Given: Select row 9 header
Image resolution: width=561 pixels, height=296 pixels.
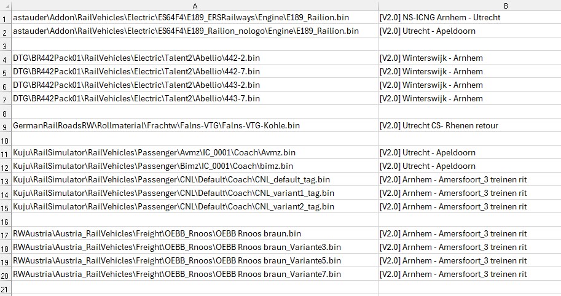Looking at the screenshot, I should tap(6, 125).
